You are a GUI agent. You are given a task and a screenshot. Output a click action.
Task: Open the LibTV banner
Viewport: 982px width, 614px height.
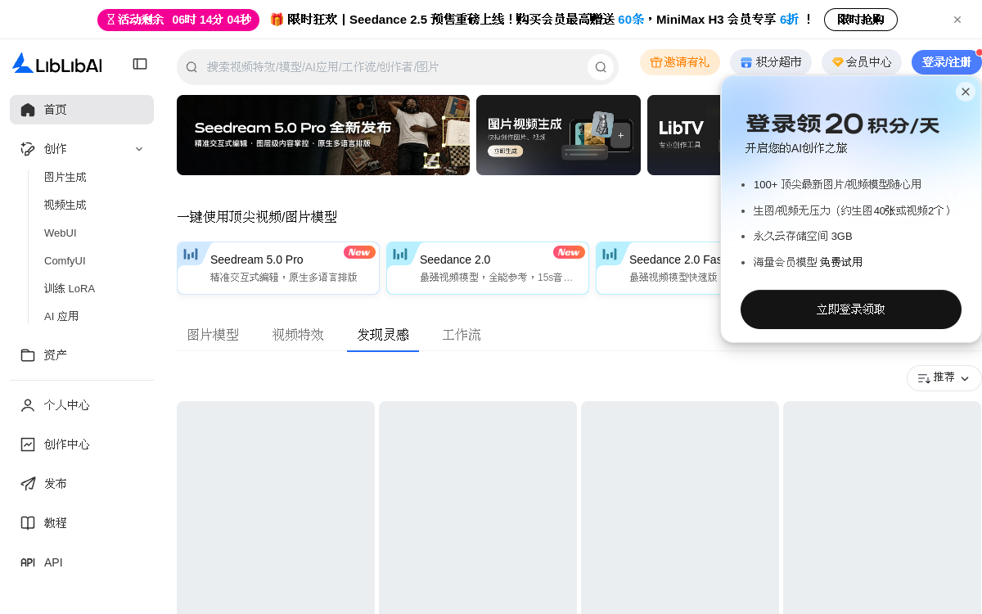(684, 135)
